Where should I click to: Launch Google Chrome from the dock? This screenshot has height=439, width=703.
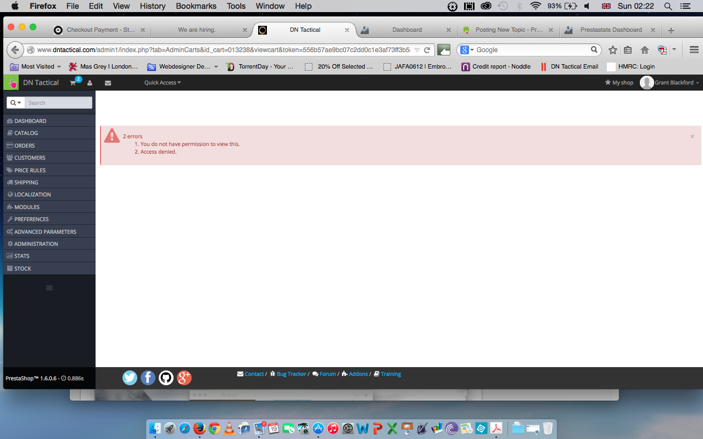coord(214,428)
